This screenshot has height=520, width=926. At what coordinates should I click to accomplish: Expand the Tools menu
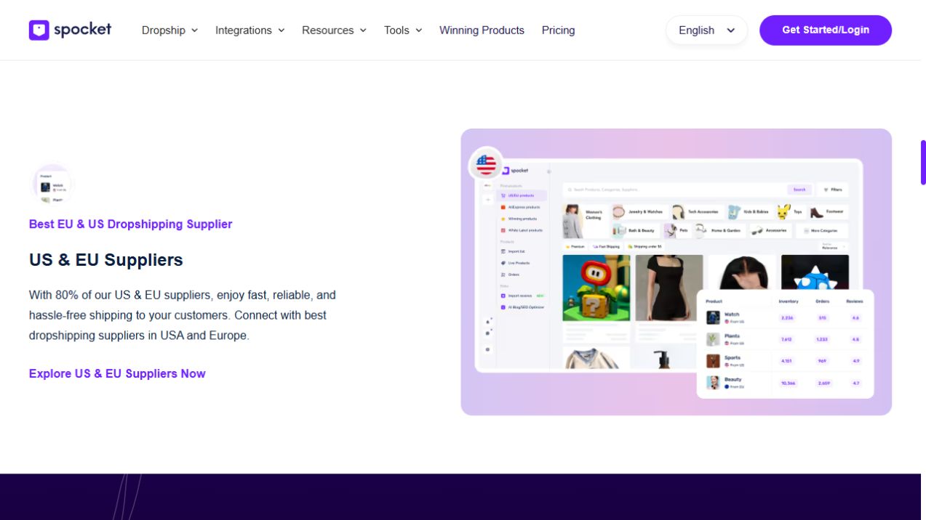[403, 31]
